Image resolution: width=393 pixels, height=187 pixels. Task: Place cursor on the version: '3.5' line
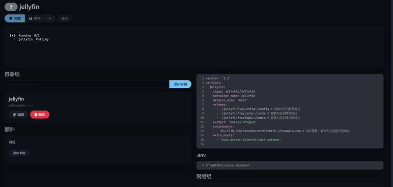218,79
